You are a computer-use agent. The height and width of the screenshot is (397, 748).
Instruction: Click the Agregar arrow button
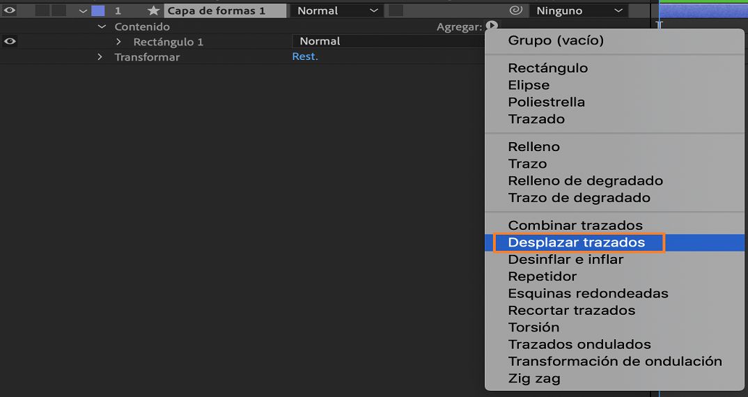click(x=492, y=26)
